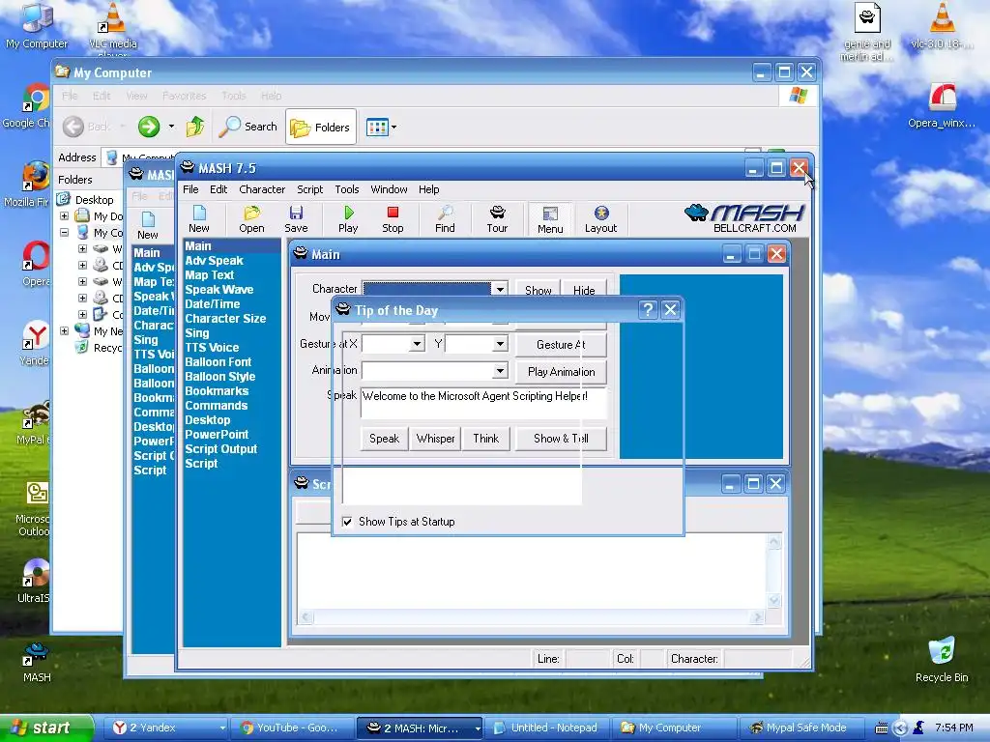Click the New icon in MASH 7.5 toolbar
Viewport: 990px width, 742px height.
point(198,219)
